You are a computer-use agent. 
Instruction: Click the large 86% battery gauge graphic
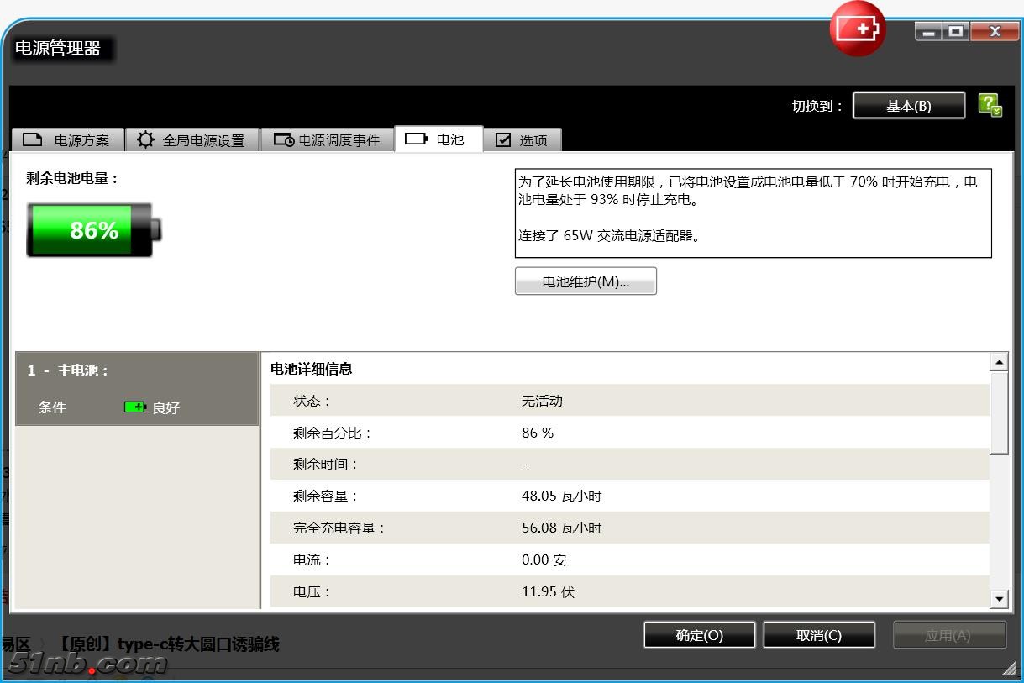pos(94,229)
